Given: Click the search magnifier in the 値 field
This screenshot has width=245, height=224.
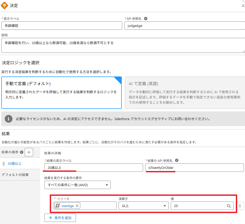Looking at the screenshot, I should (x=229, y=206).
